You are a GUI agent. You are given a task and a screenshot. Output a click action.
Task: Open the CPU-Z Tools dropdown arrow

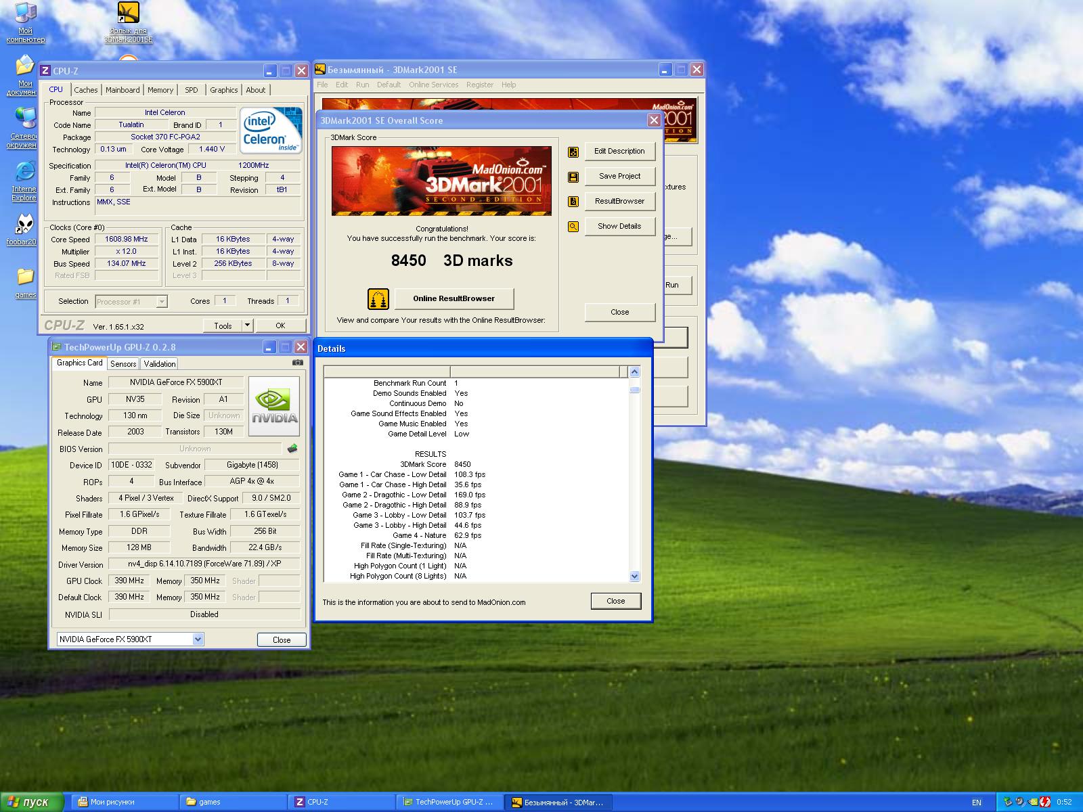[x=247, y=325]
